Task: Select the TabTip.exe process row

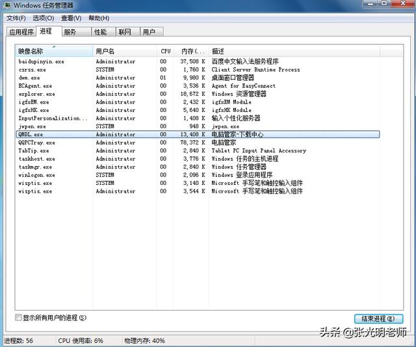Action: pyautogui.click(x=198, y=150)
